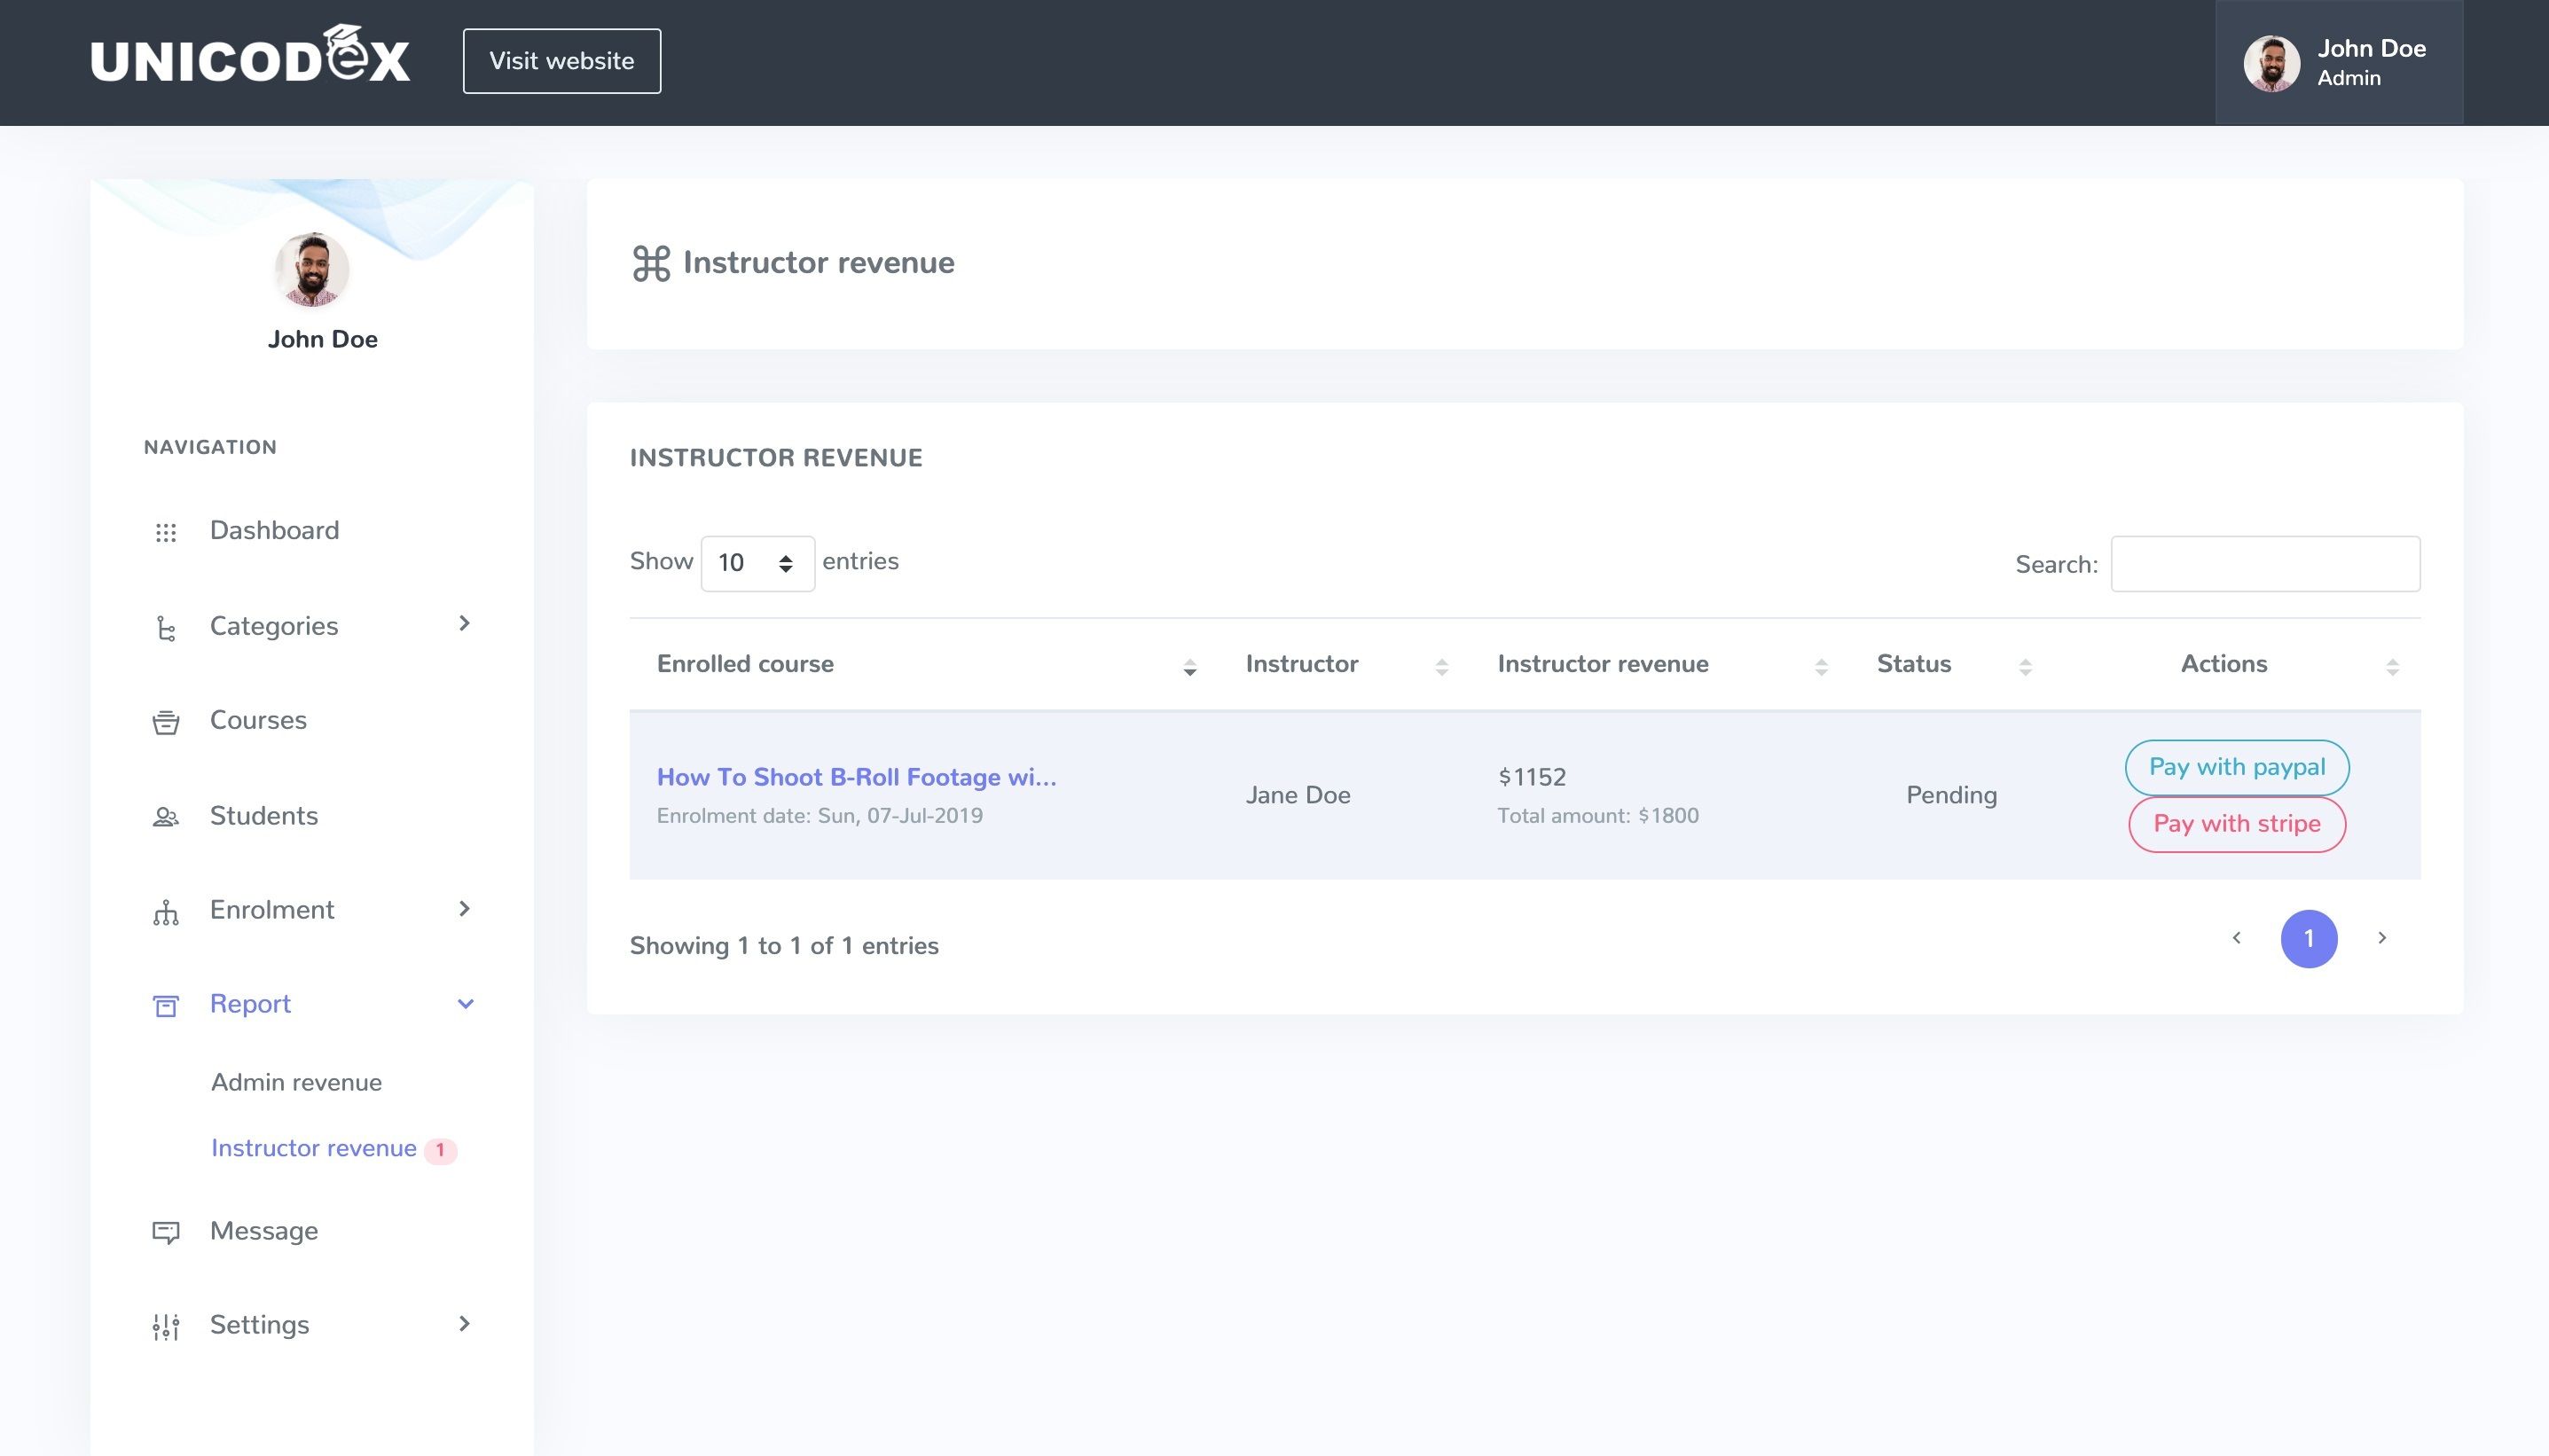
Task: Click into the Search input field
Action: (2264, 564)
